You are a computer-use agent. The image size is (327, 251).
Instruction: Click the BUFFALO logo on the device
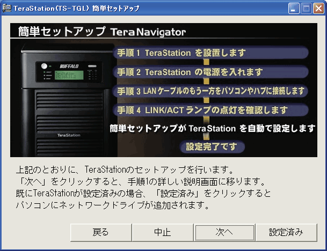coord(69,67)
